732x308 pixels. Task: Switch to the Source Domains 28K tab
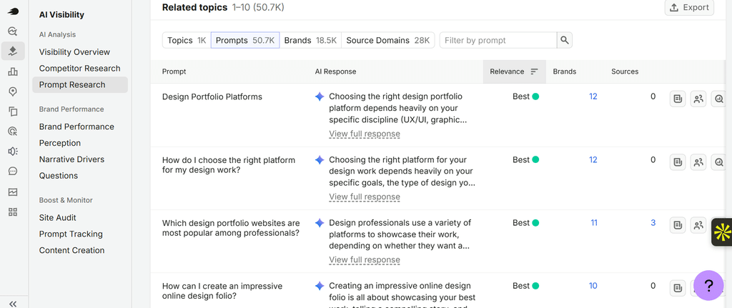[388, 40]
